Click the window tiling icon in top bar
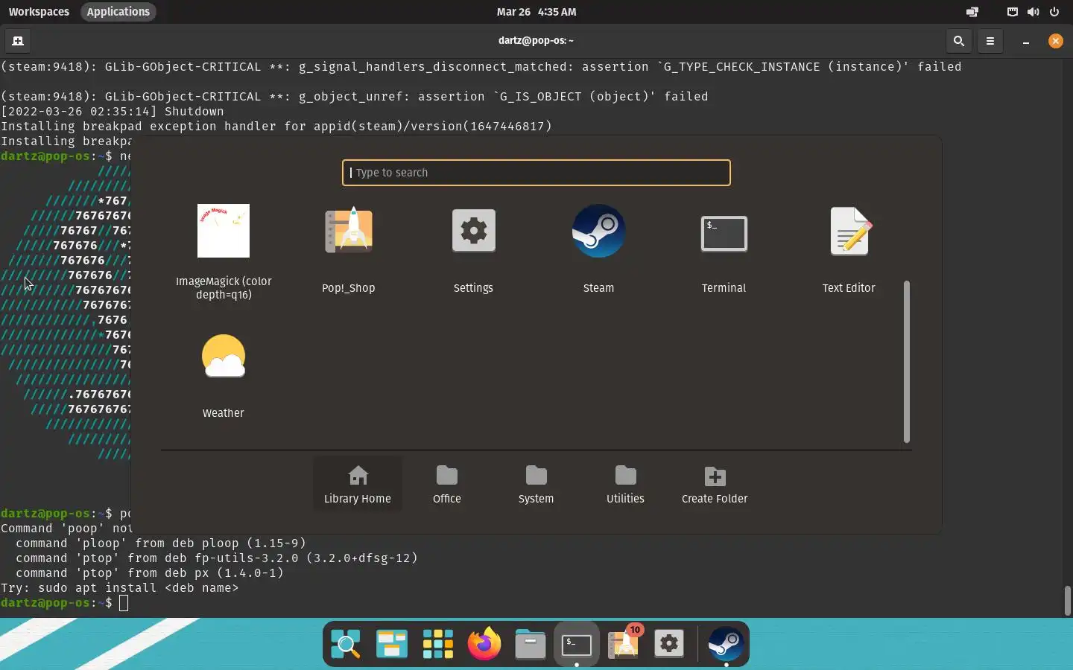Viewport: 1073px width, 670px height. (972, 12)
